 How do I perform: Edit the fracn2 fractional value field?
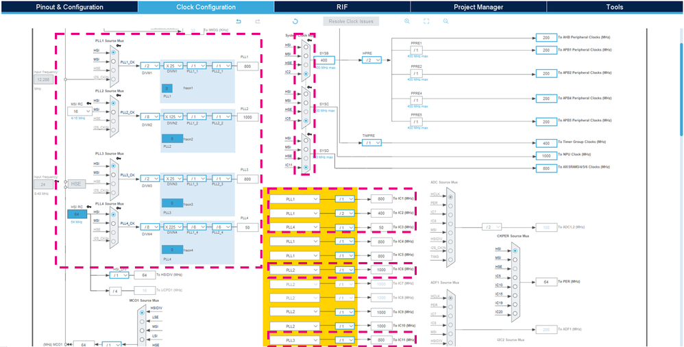pyautogui.click(x=172, y=139)
